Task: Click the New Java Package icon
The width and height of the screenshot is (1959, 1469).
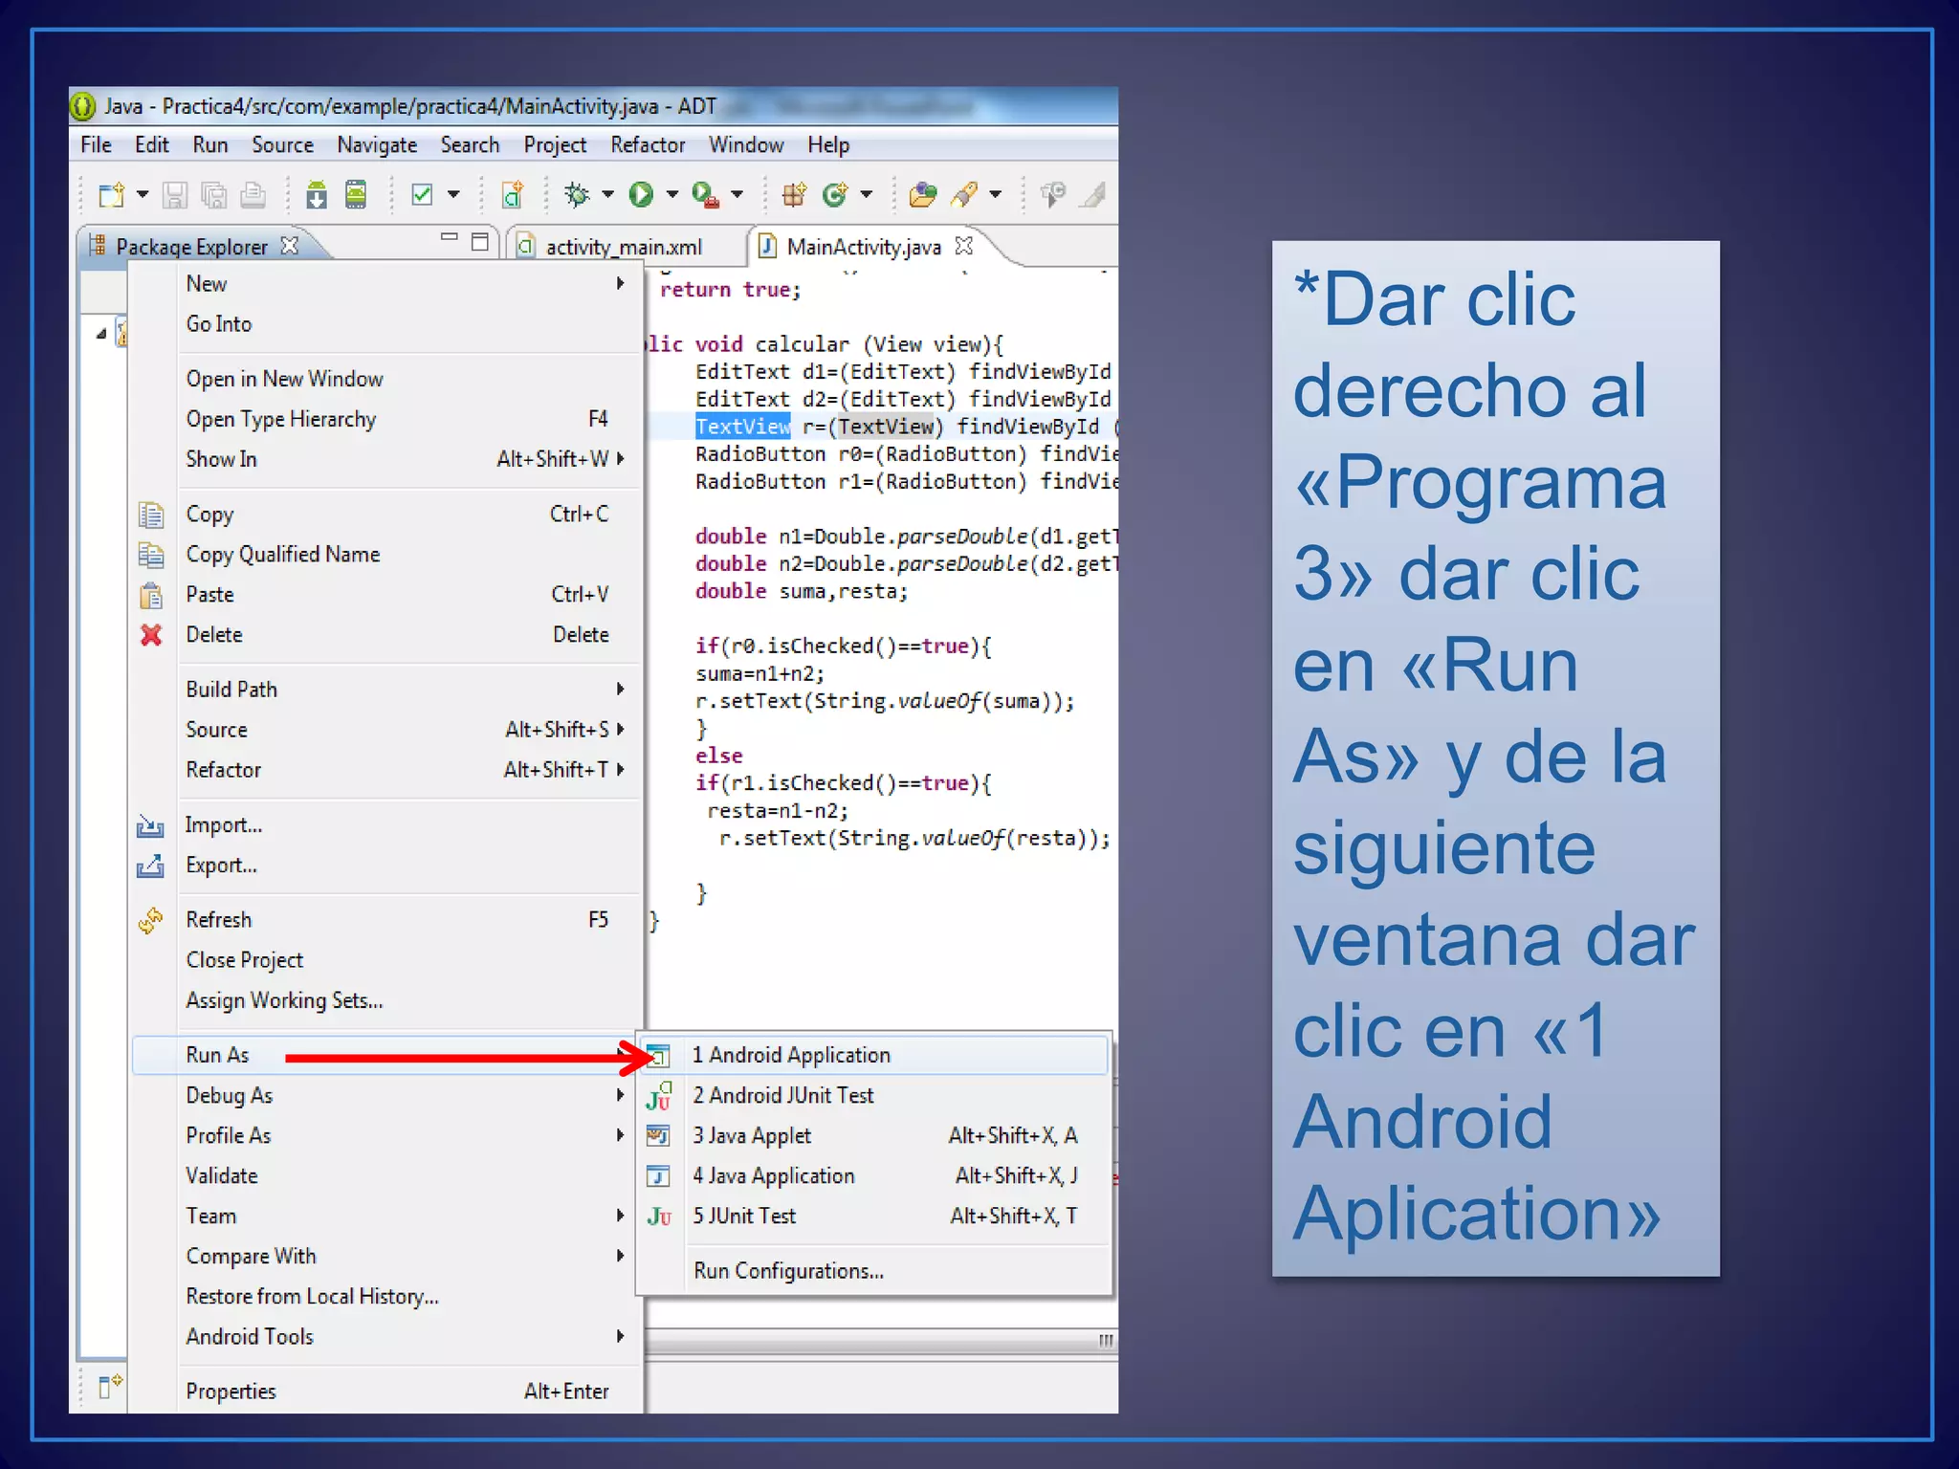Action: point(795,195)
